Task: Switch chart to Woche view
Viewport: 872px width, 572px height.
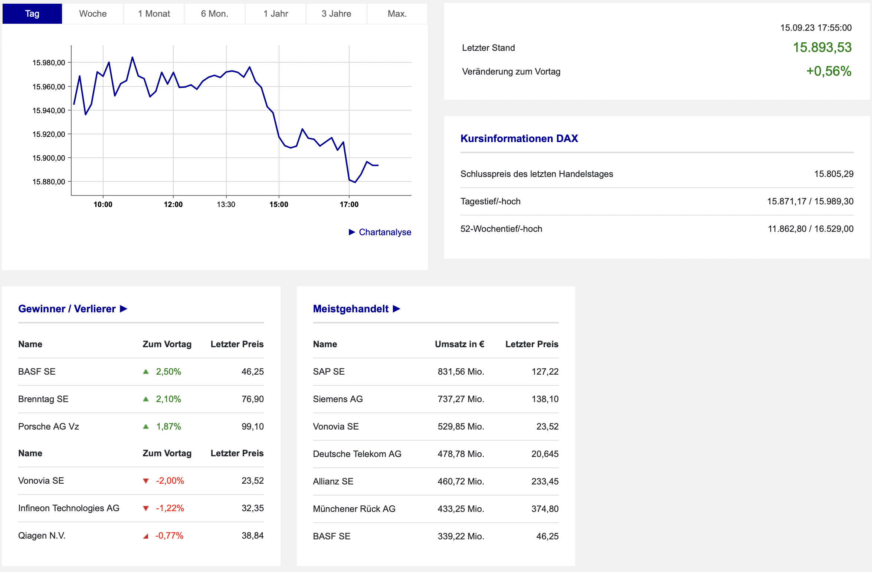Action: [x=93, y=14]
